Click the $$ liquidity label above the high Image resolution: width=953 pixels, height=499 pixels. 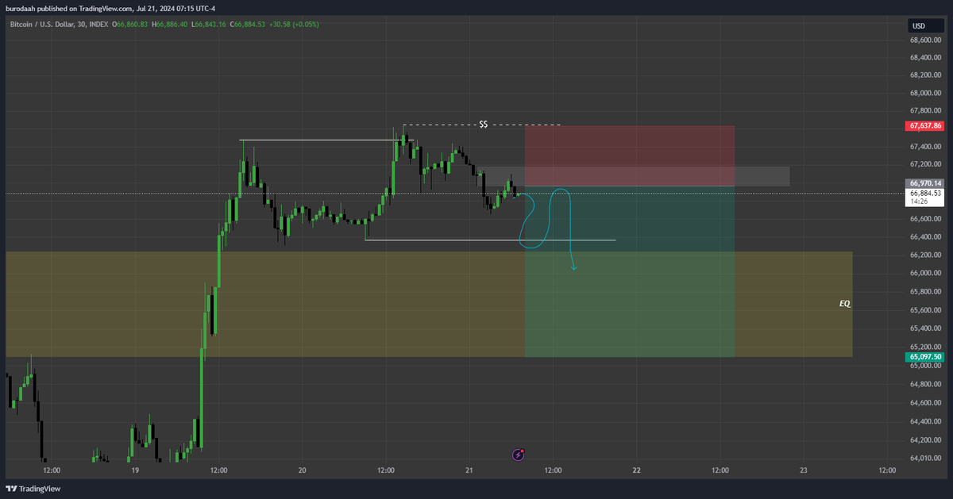[483, 125]
